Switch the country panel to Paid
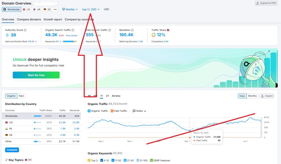281x164 pixels. click(x=21, y=96)
